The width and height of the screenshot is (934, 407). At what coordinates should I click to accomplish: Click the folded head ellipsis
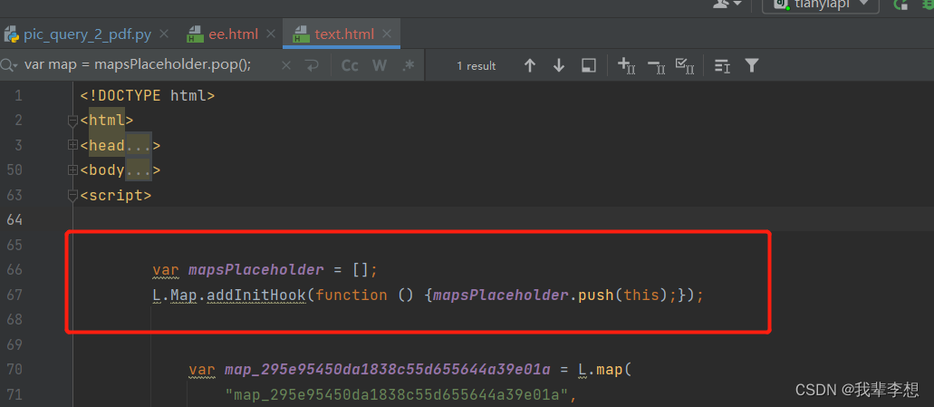pyautogui.click(x=139, y=145)
